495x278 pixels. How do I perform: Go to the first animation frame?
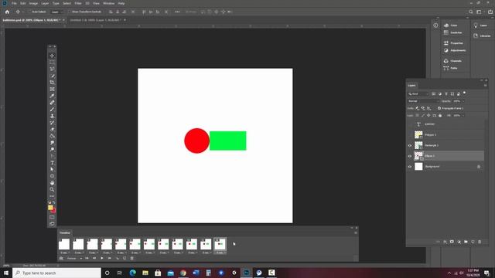pyautogui.click(x=87, y=259)
